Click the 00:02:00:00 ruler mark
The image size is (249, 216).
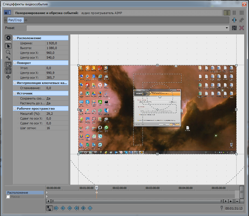click(119, 188)
